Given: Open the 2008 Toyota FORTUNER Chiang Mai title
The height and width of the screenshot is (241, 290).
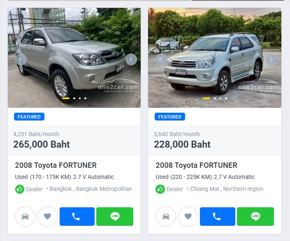Looking at the screenshot, I should [x=196, y=165].
